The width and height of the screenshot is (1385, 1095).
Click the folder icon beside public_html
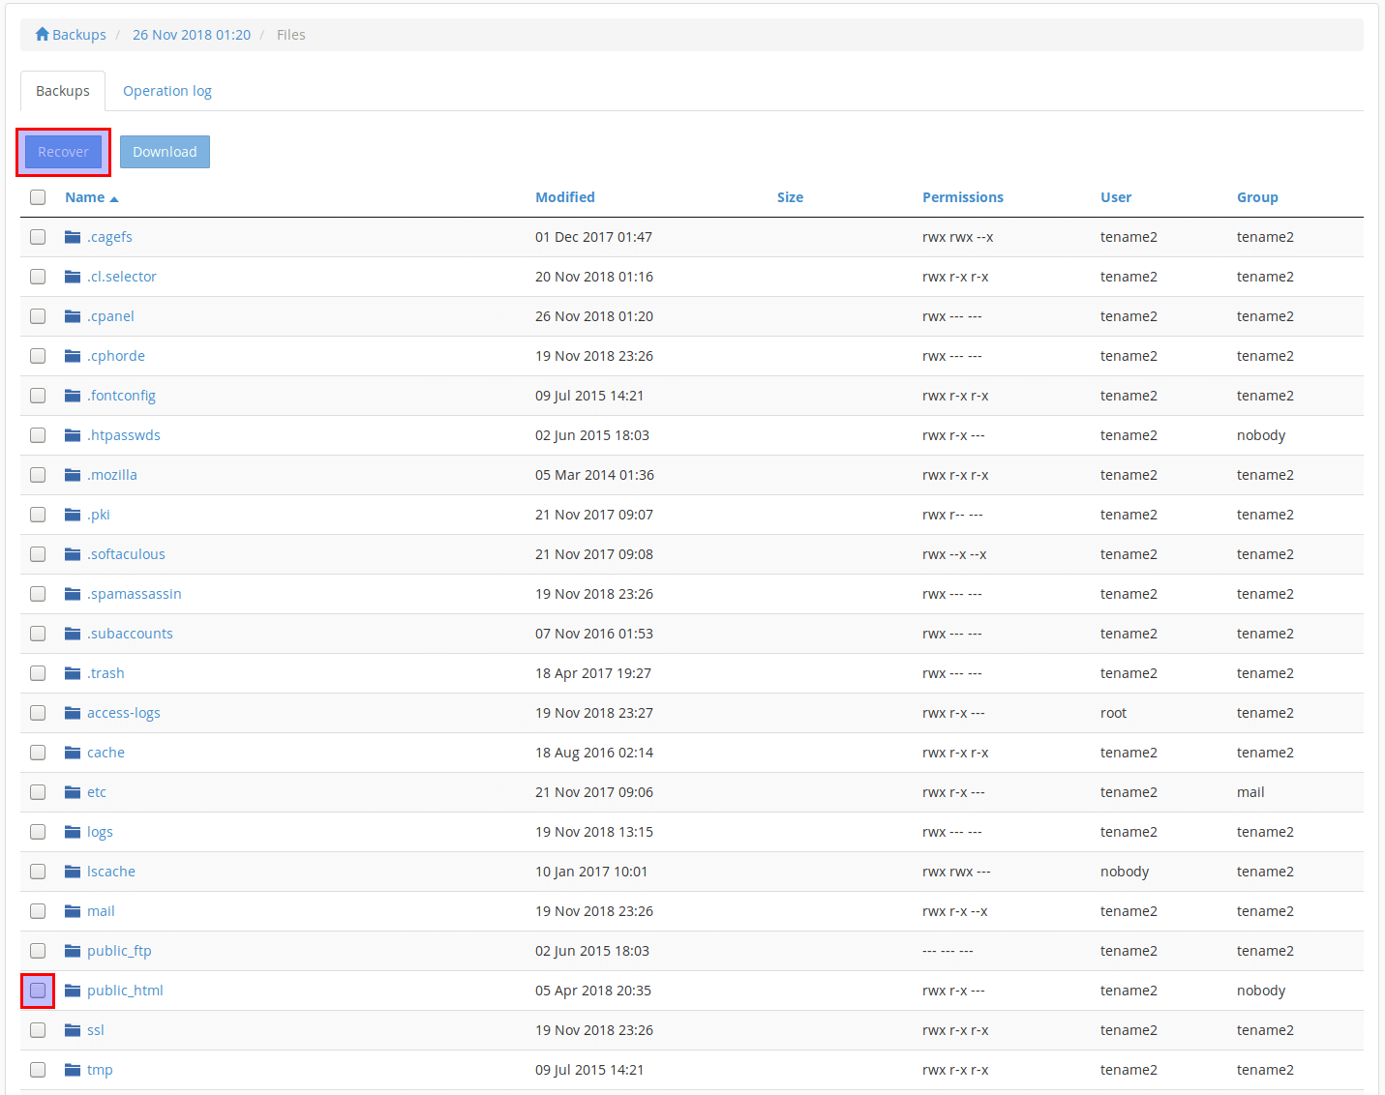73,991
